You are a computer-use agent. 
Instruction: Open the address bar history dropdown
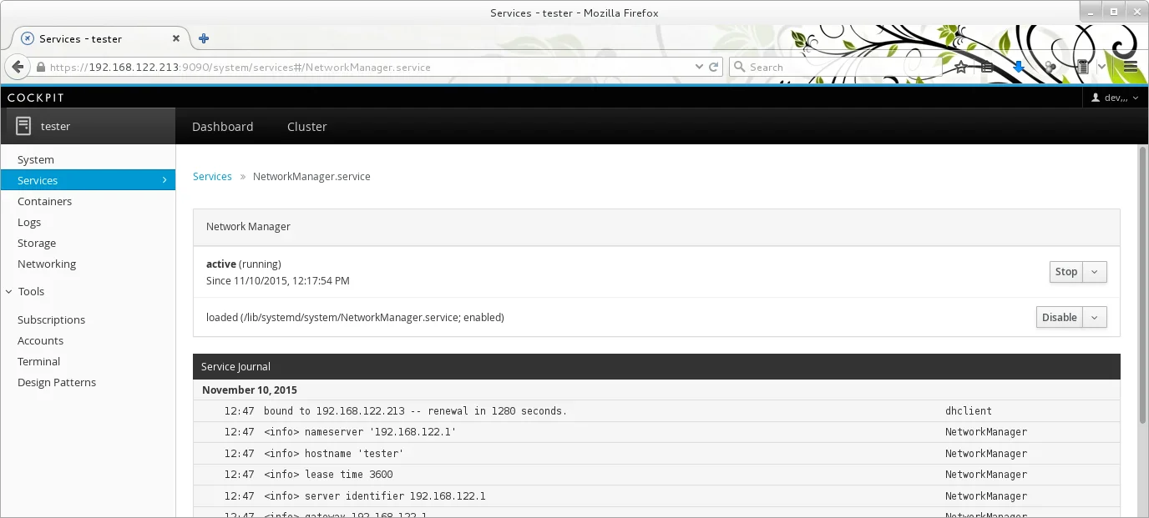click(x=700, y=67)
